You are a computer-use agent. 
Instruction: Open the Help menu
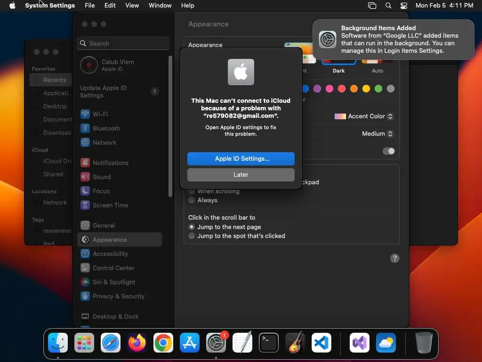[x=187, y=6]
